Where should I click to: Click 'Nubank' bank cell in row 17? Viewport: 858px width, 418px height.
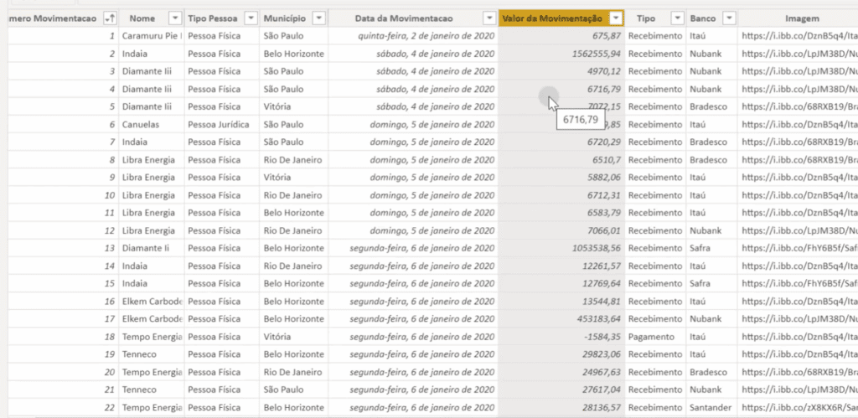tap(712, 319)
